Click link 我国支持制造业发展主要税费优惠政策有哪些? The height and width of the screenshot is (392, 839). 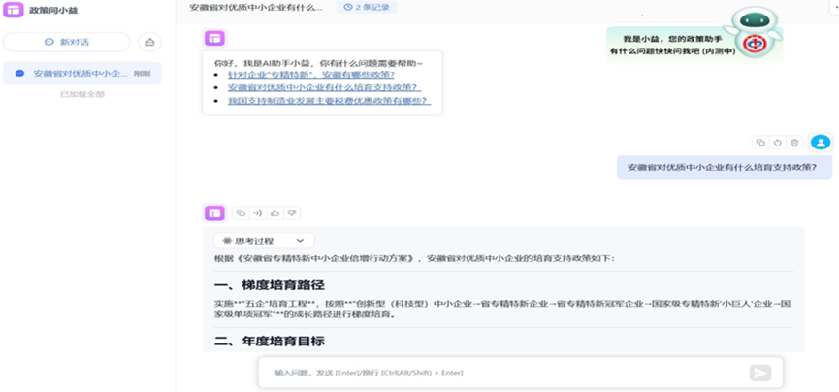328,100
